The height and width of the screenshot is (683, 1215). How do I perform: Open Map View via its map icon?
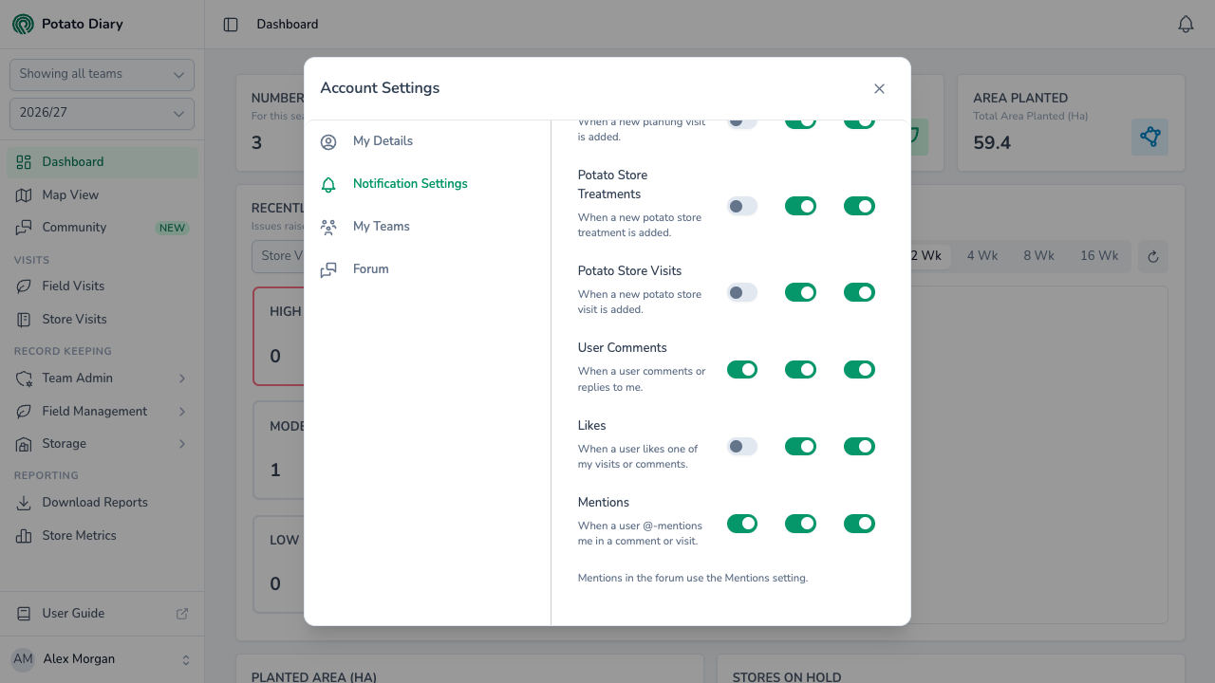[24, 194]
